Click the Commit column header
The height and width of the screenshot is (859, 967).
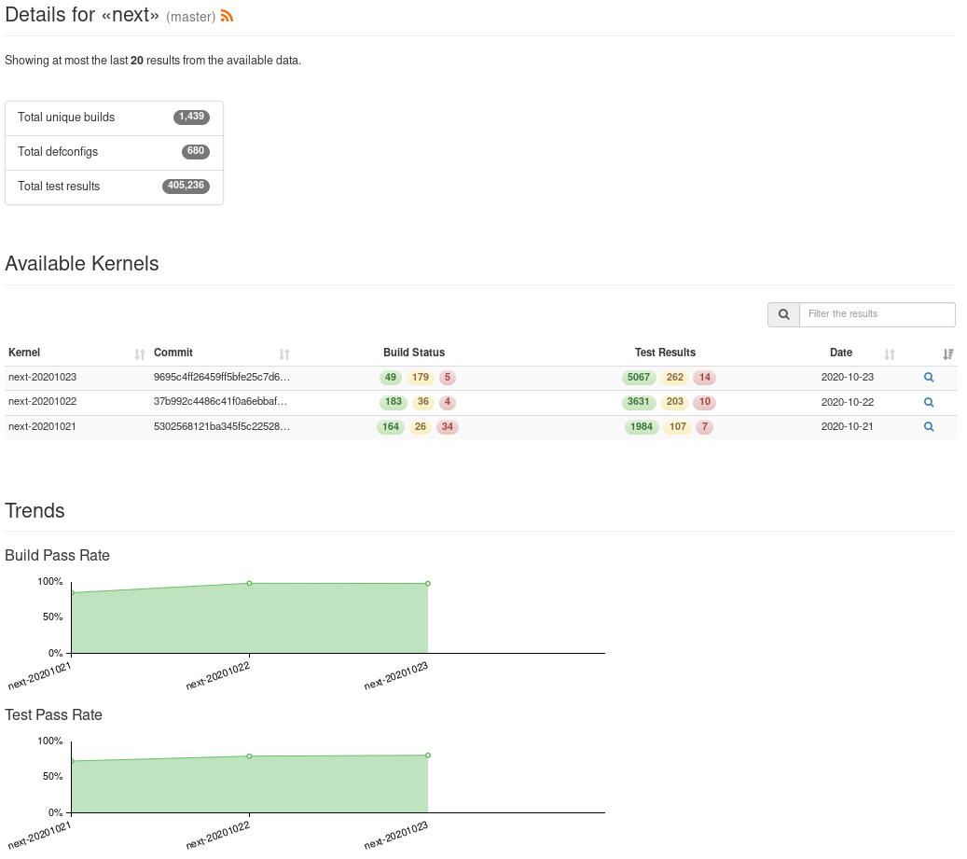[x=173, y=353]
